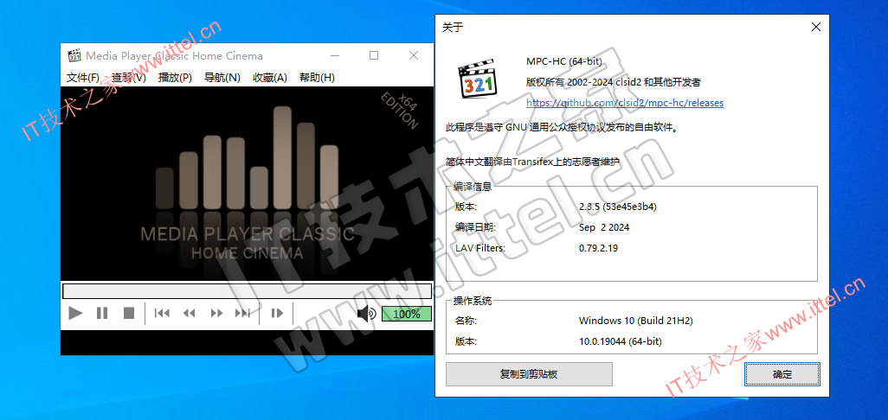Open the 文件(F) menu

click(83, 78)
